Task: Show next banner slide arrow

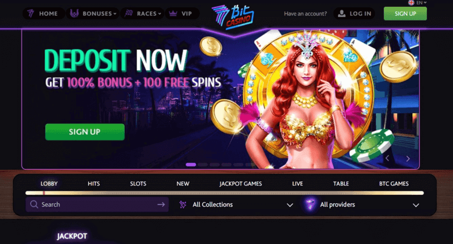Action: click(x=408, y=159)
